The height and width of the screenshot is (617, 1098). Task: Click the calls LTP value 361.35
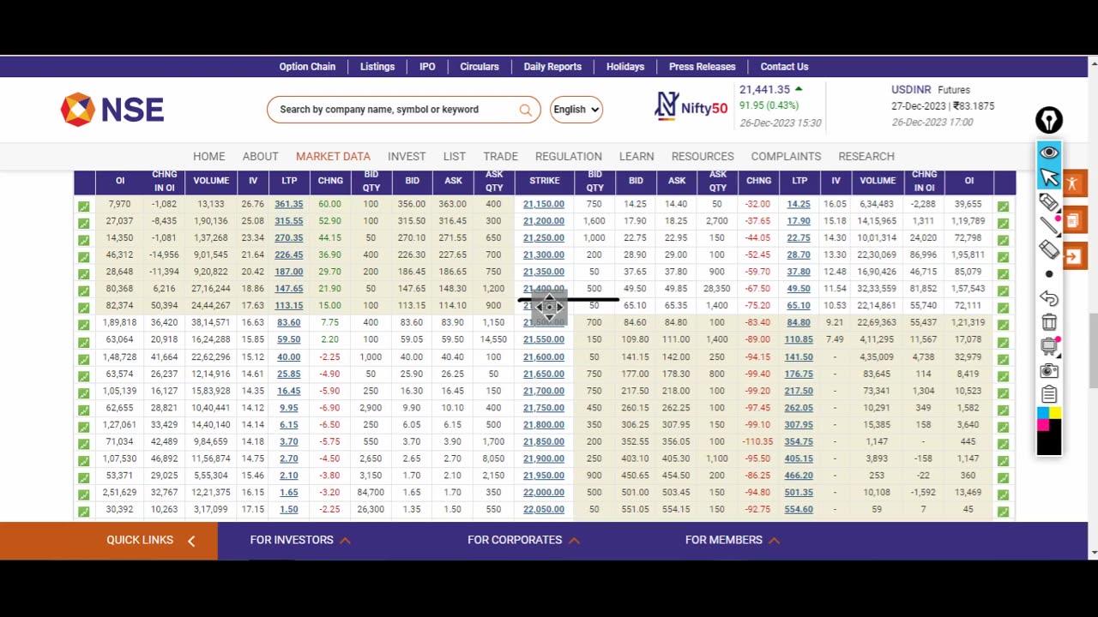289,204
